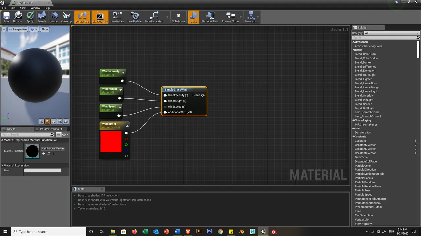Set preview mesh to cube

(60, 122)
